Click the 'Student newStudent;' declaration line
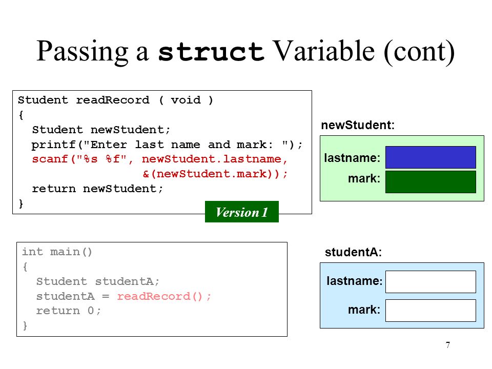492x369 pixels. [x=101, y=130]
